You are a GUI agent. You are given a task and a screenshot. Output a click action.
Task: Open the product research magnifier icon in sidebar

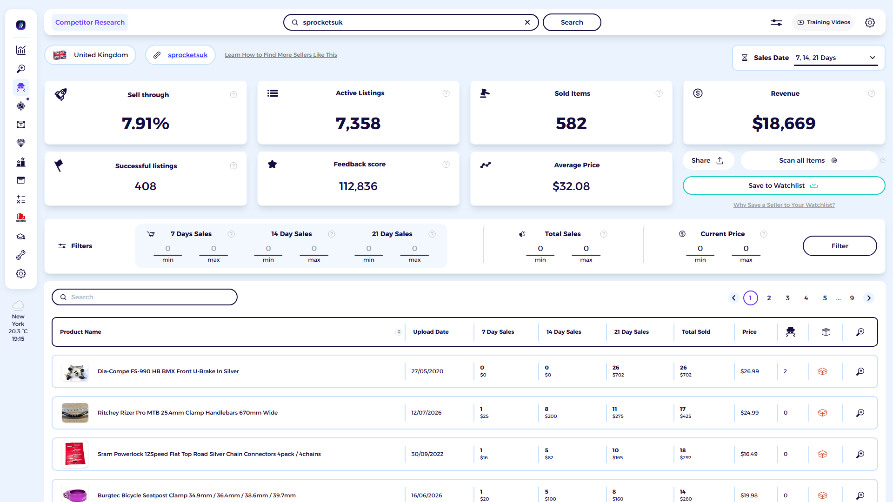click(x=21, y=69)
